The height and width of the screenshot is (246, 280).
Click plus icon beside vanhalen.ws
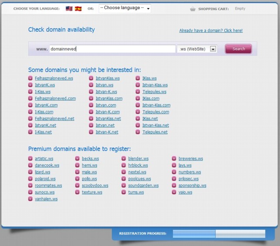coord(30,199)
